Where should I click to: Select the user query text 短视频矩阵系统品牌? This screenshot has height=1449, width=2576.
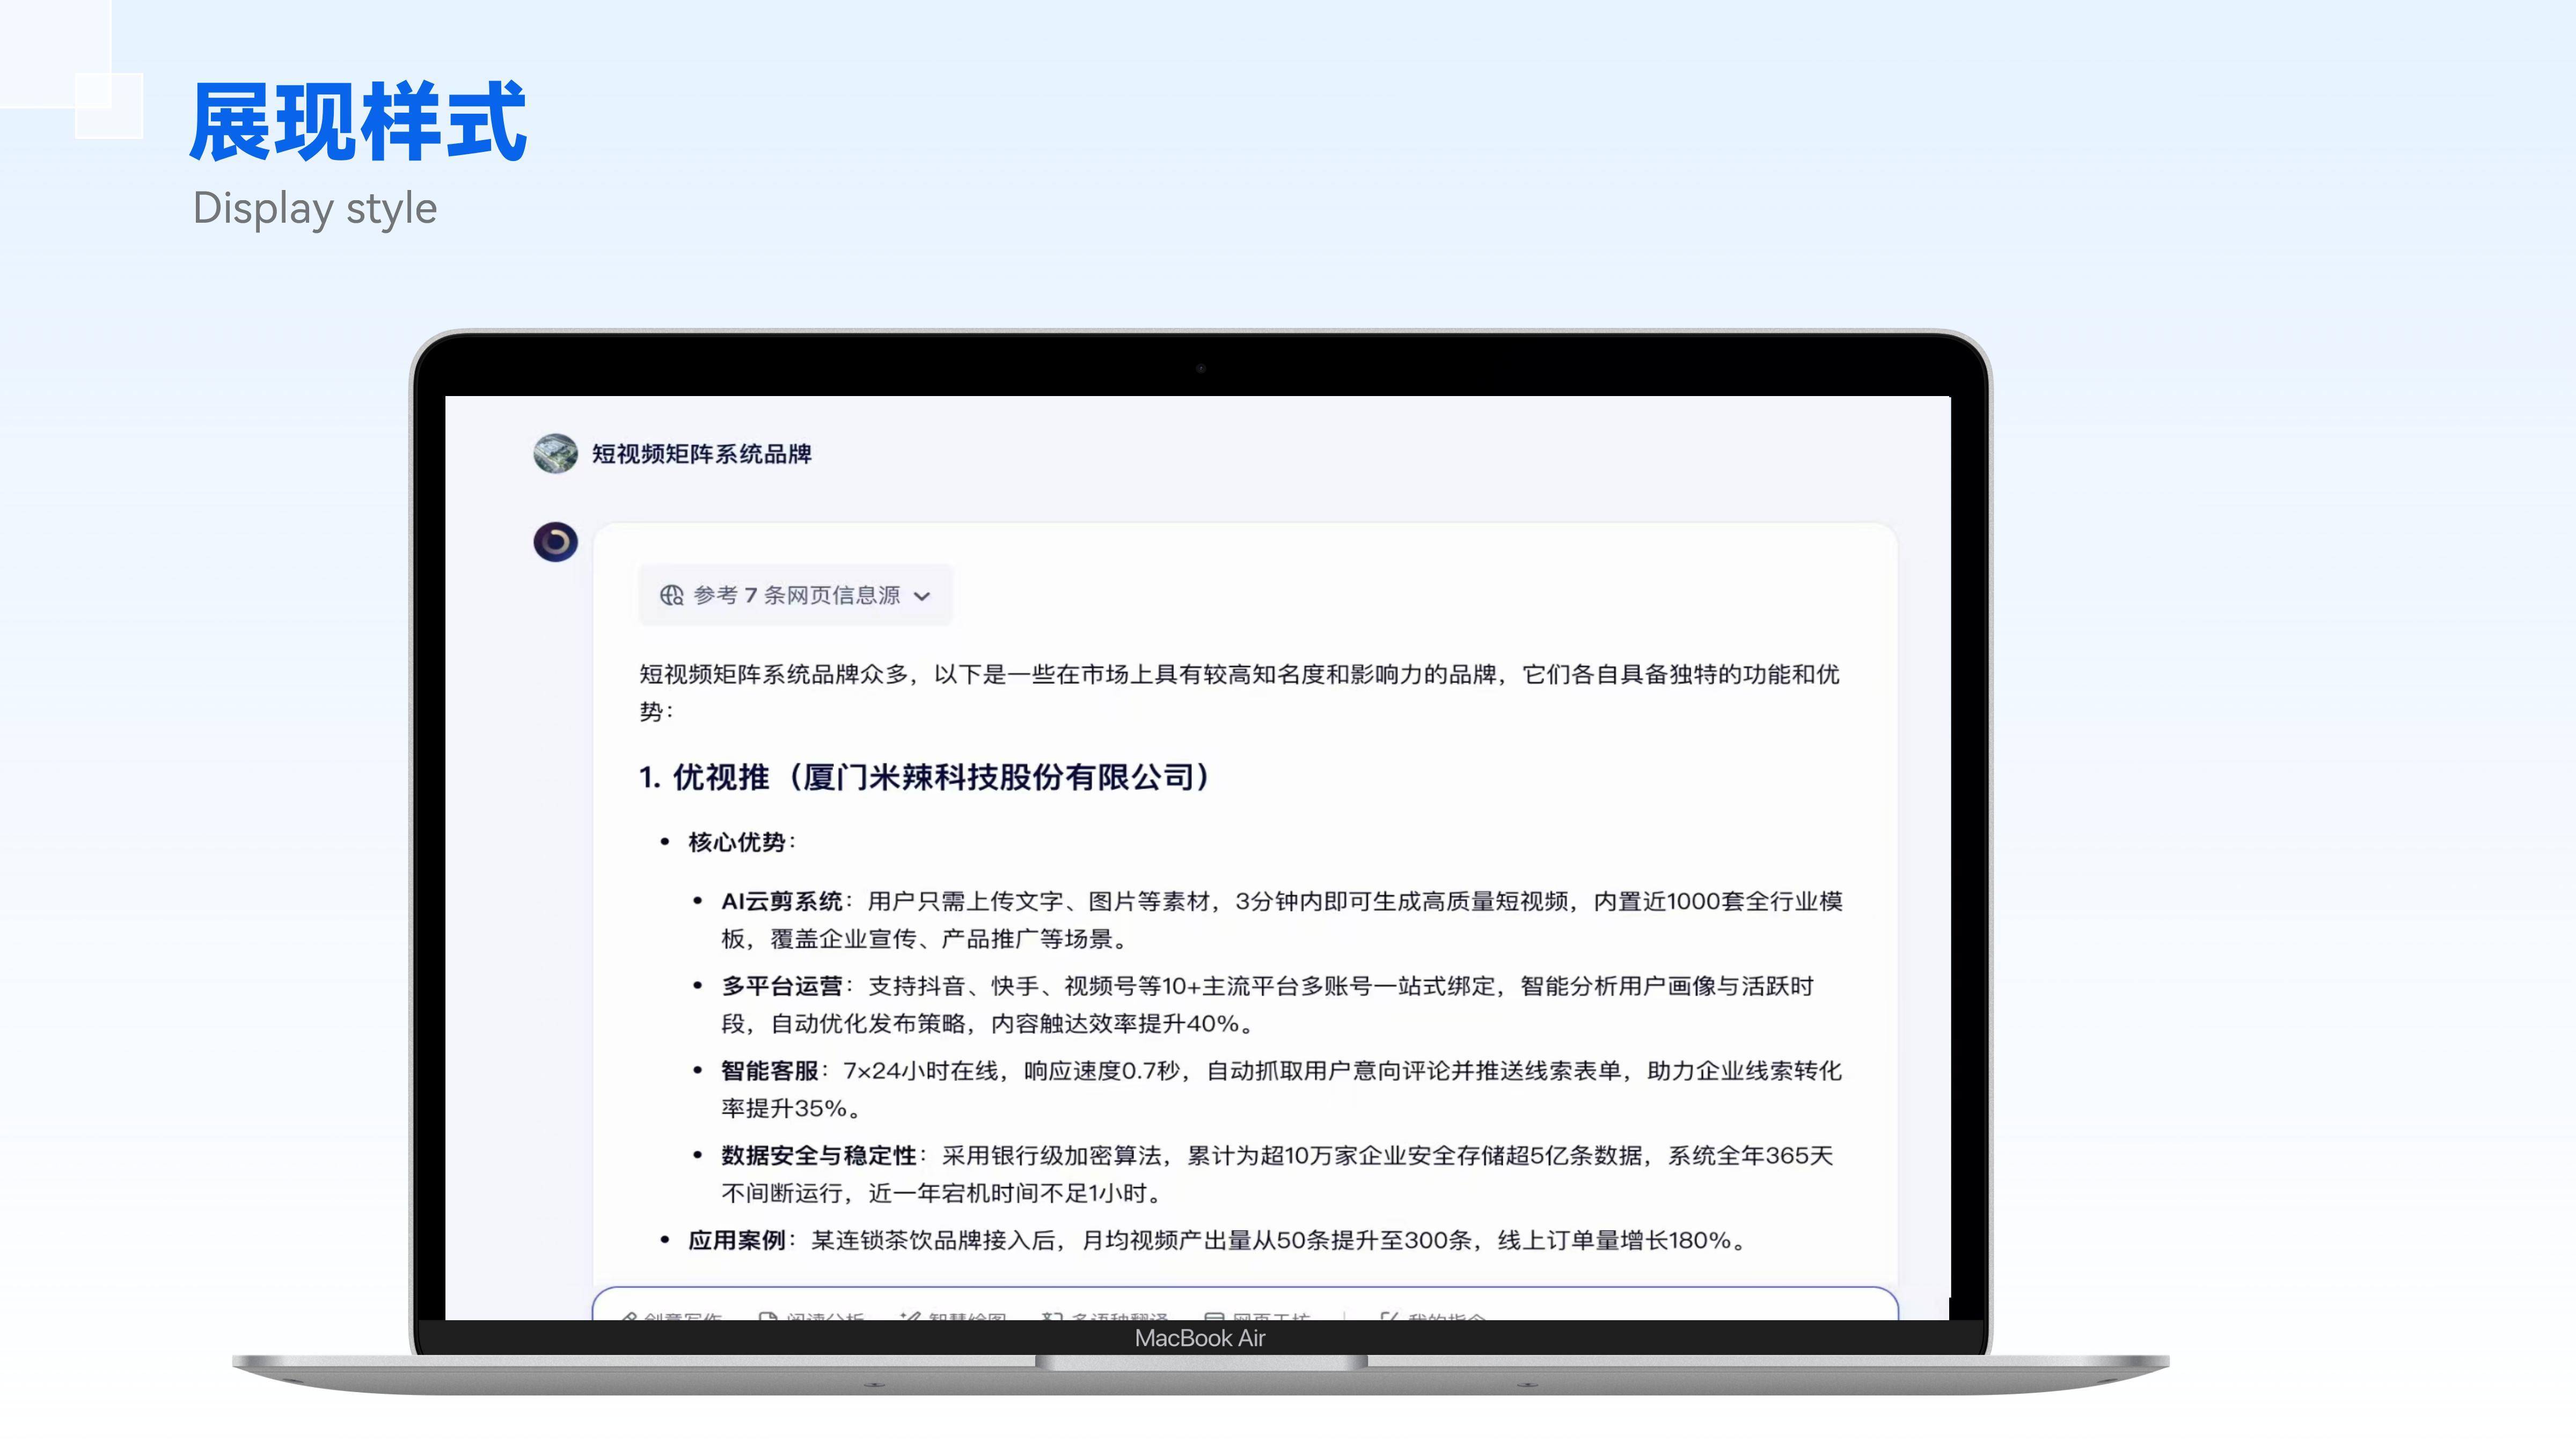click(702, 454)
